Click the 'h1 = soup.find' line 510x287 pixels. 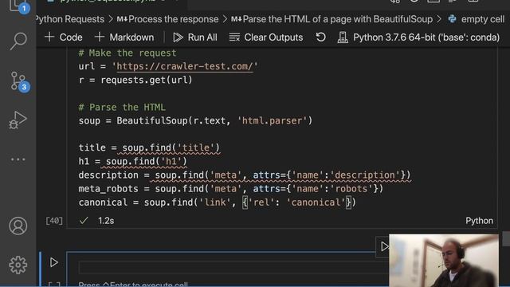tap(133, 161)
